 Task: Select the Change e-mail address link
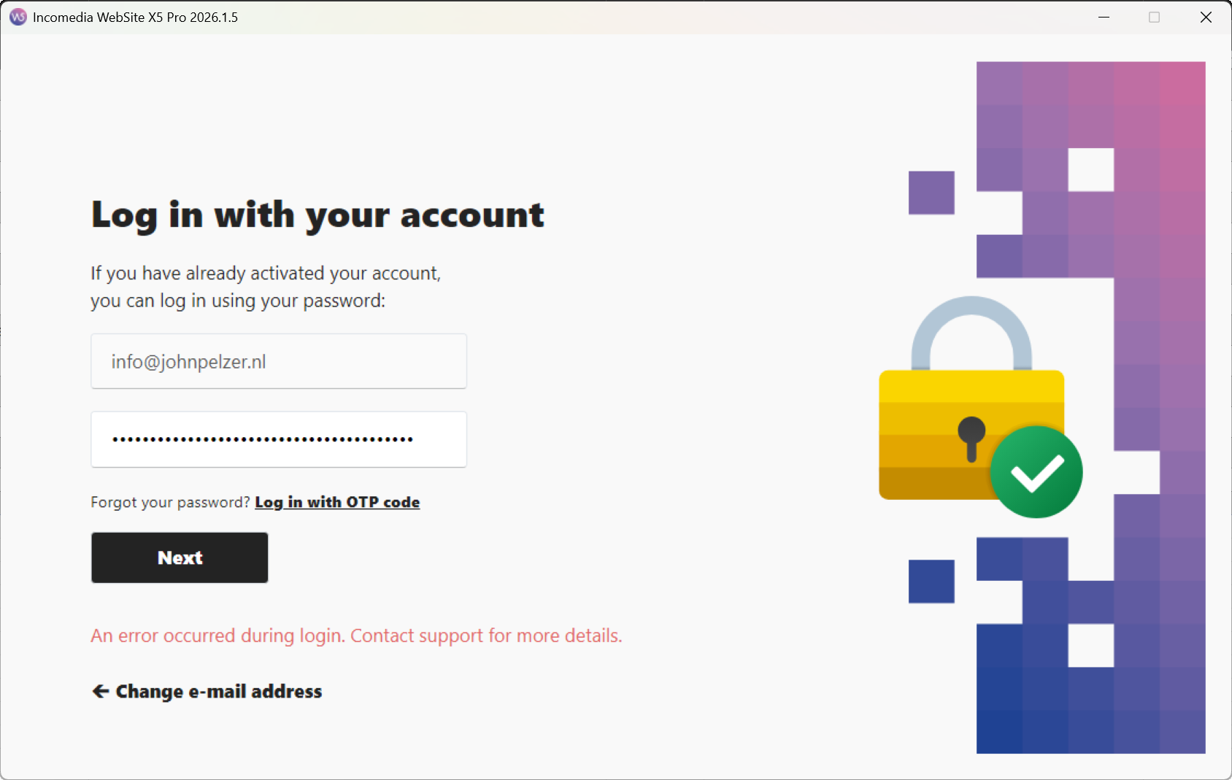click(x=218, y=691)
